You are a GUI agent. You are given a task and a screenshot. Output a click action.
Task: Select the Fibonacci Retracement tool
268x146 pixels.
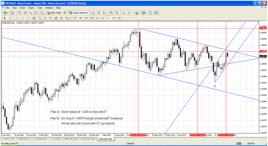tap(39, 18)
